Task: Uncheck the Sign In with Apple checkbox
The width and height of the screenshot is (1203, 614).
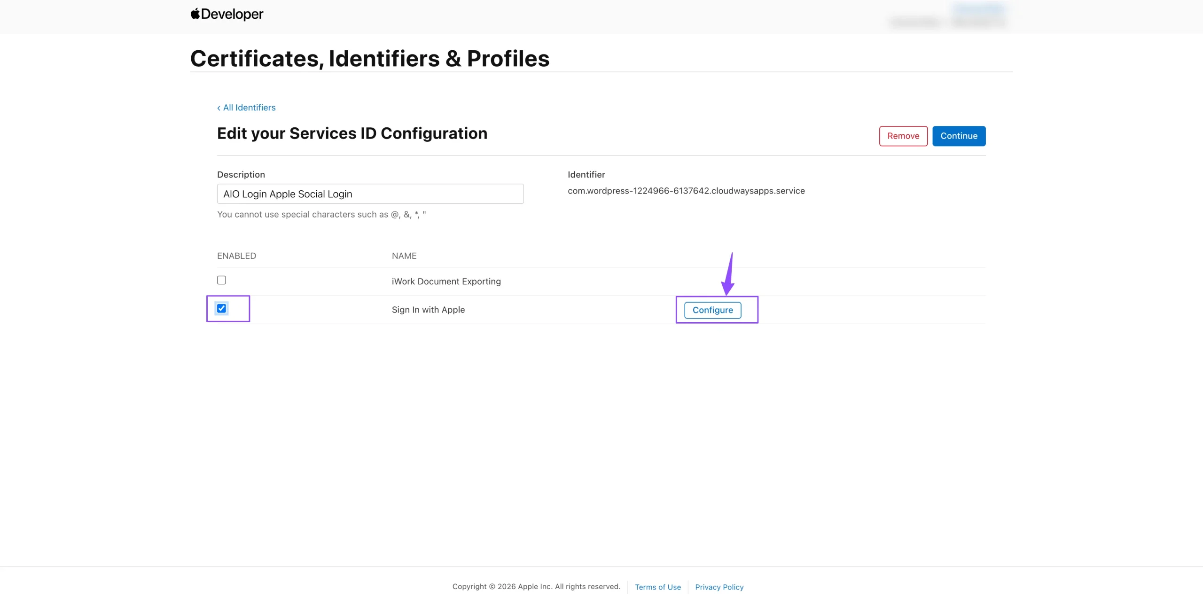Action: click(x=221, y=309)
